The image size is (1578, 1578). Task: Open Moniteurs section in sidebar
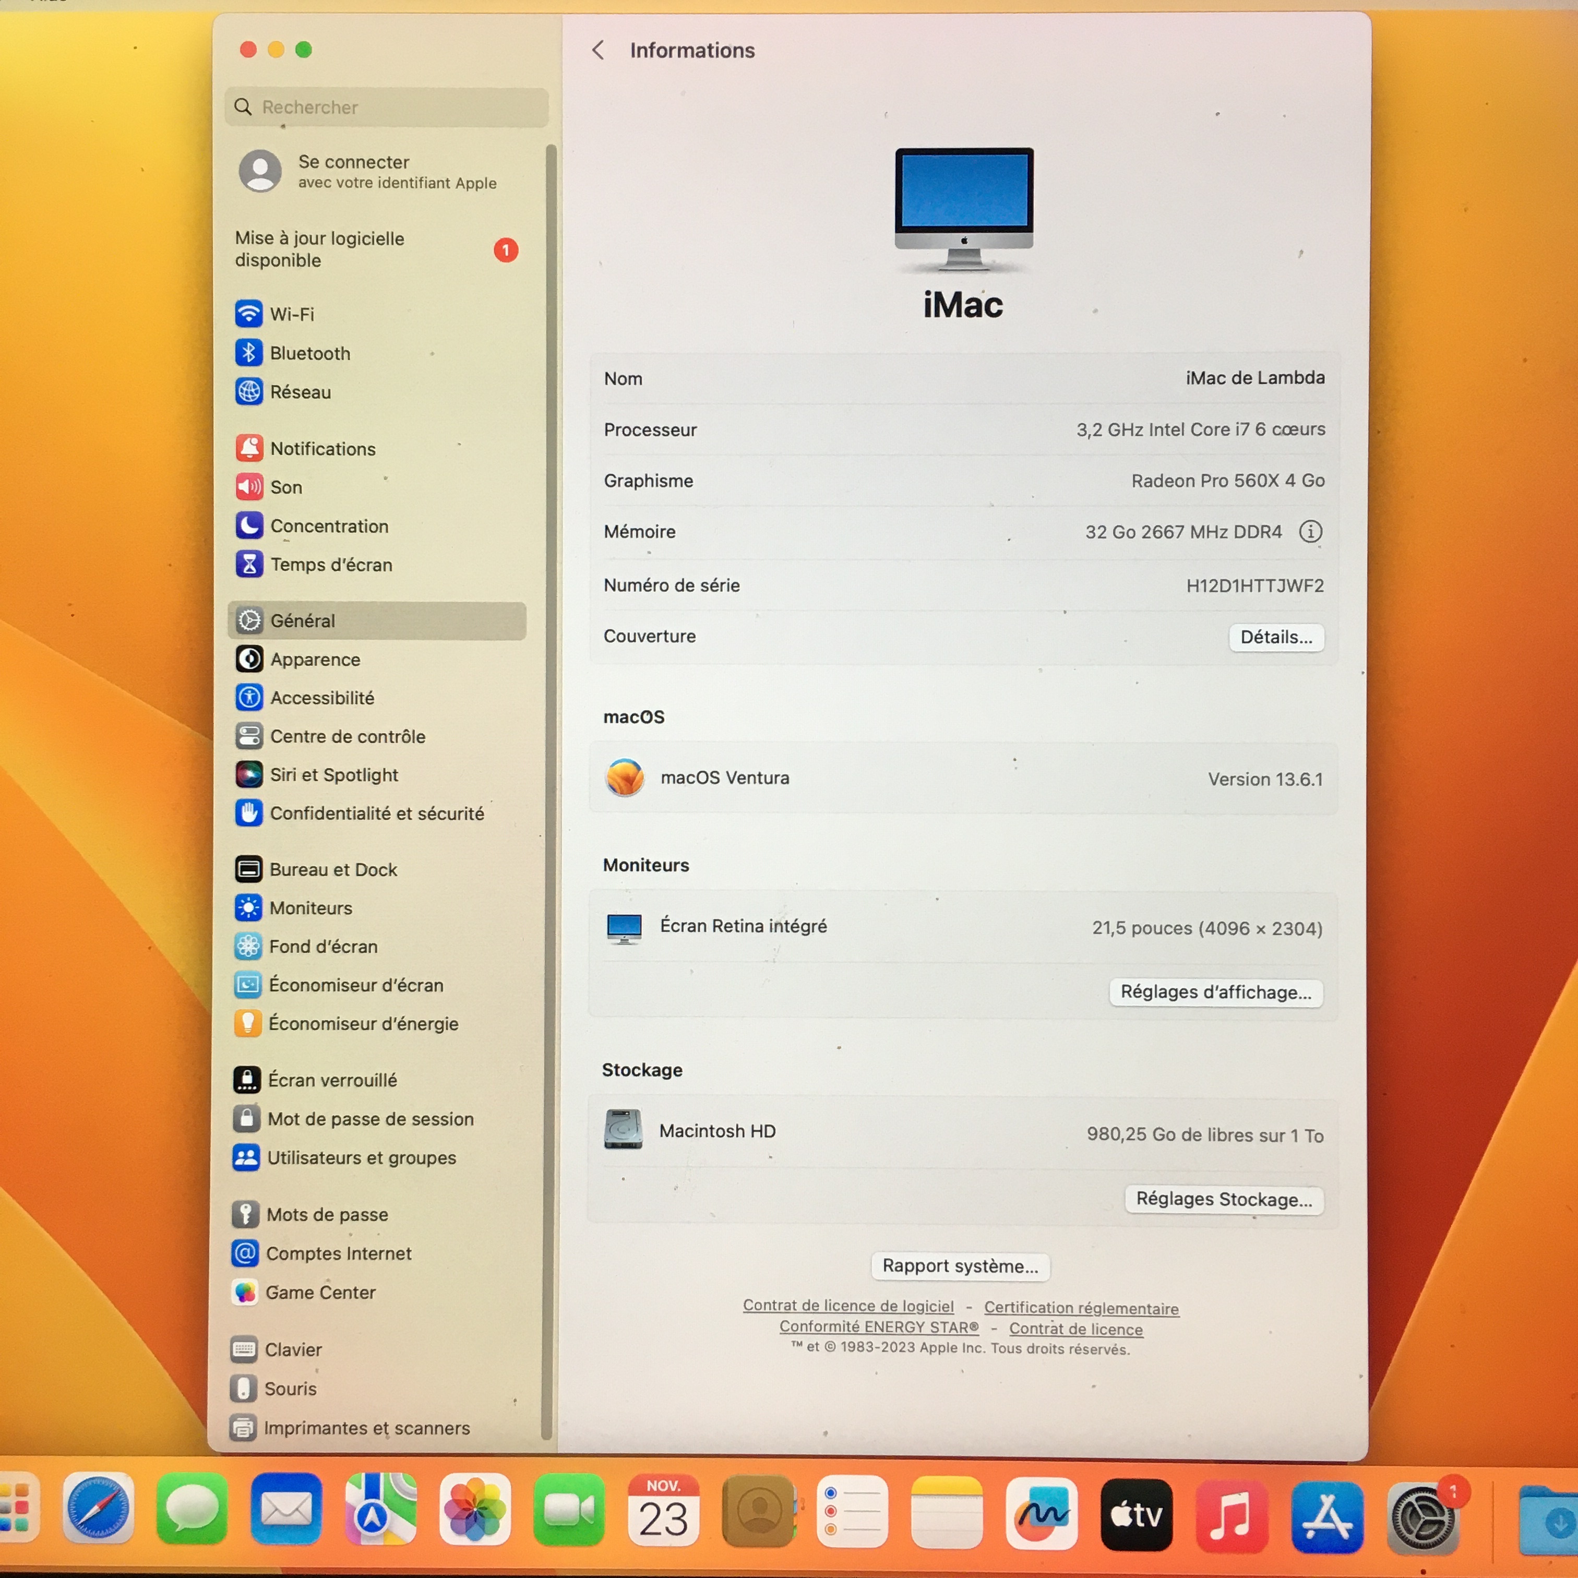click(x=310, y=907)
